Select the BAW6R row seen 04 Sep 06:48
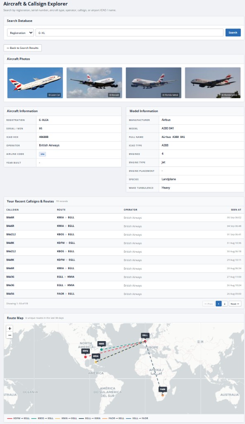245x424 pixels. tap(124, 226)
